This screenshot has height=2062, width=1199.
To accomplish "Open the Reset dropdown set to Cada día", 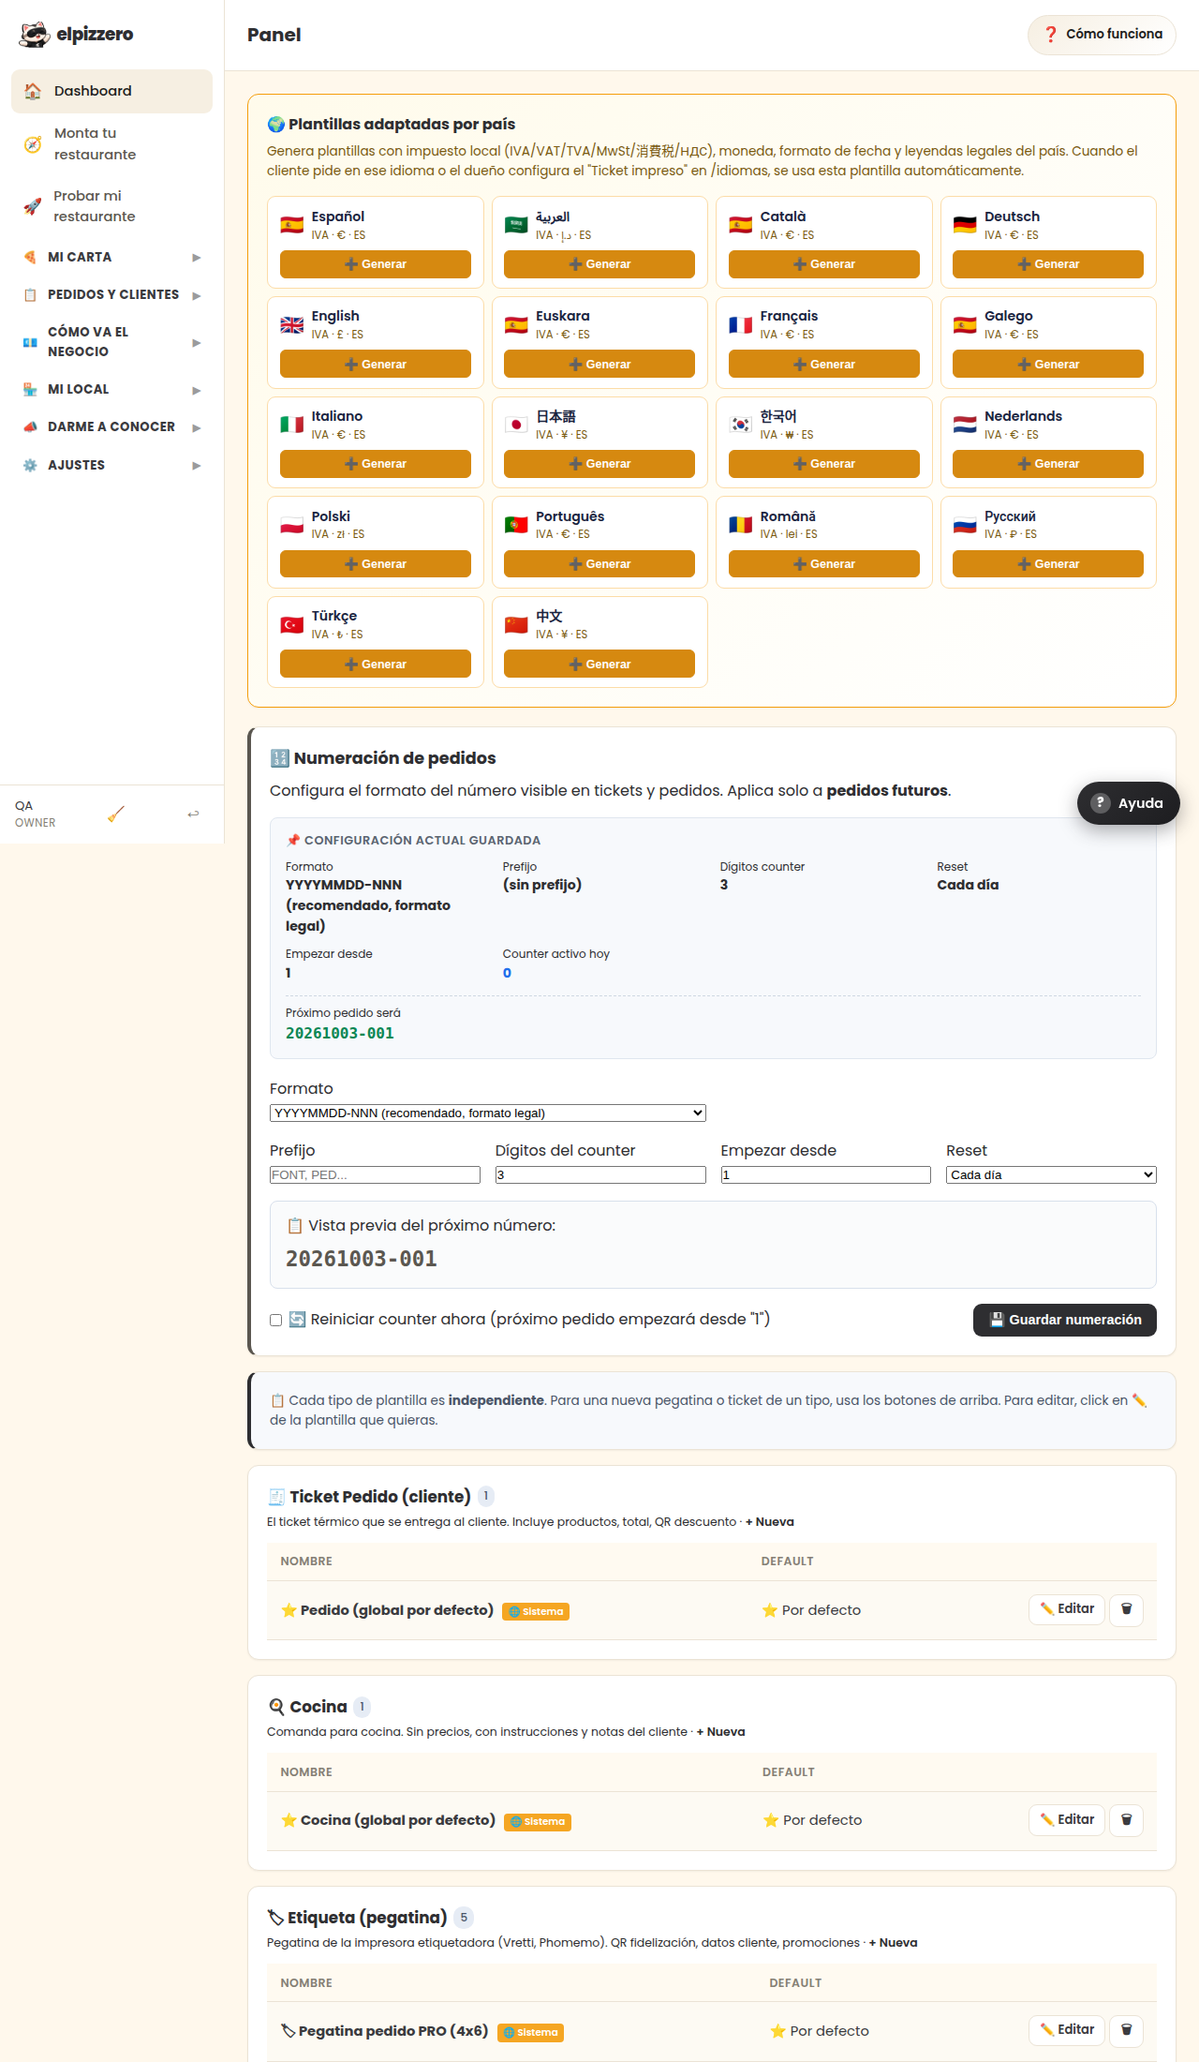I will (x=1051, y=1174).
